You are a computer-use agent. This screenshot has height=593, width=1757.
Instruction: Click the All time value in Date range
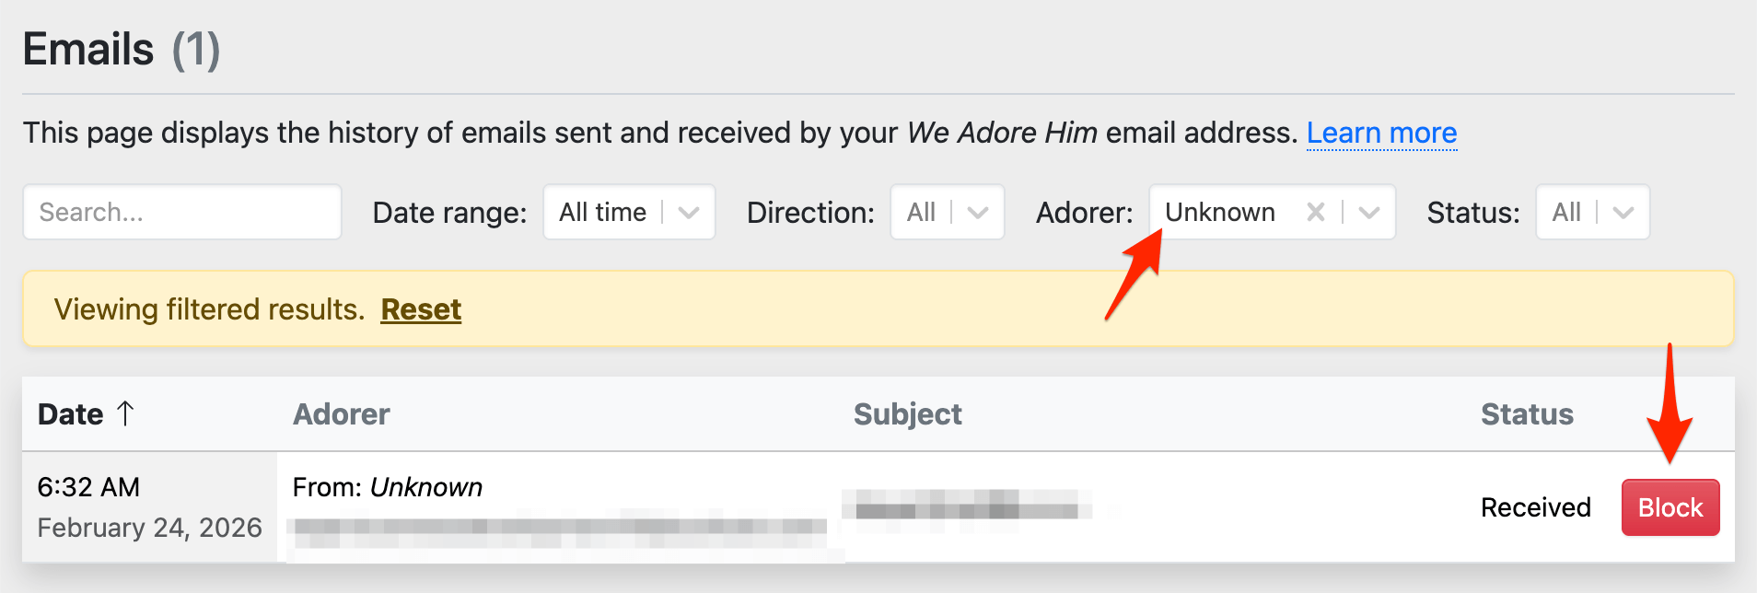[602, 213]
